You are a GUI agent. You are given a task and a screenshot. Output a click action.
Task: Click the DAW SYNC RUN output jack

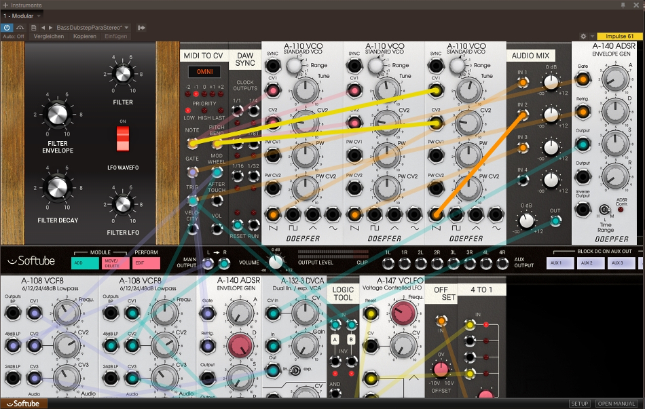(253, 225)
